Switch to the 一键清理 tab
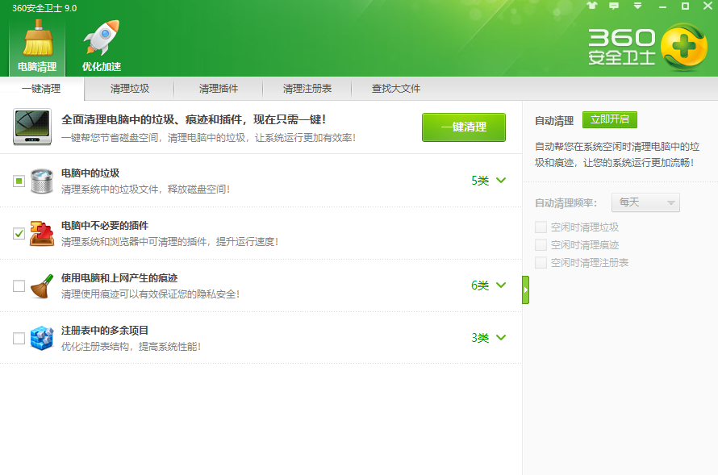This screenshot has height=475, width=718. coord(42,89)
